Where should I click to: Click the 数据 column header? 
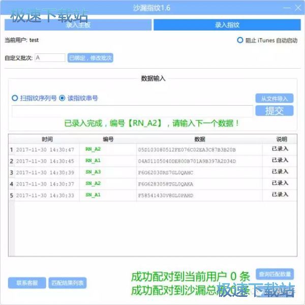tap(200, 139)
